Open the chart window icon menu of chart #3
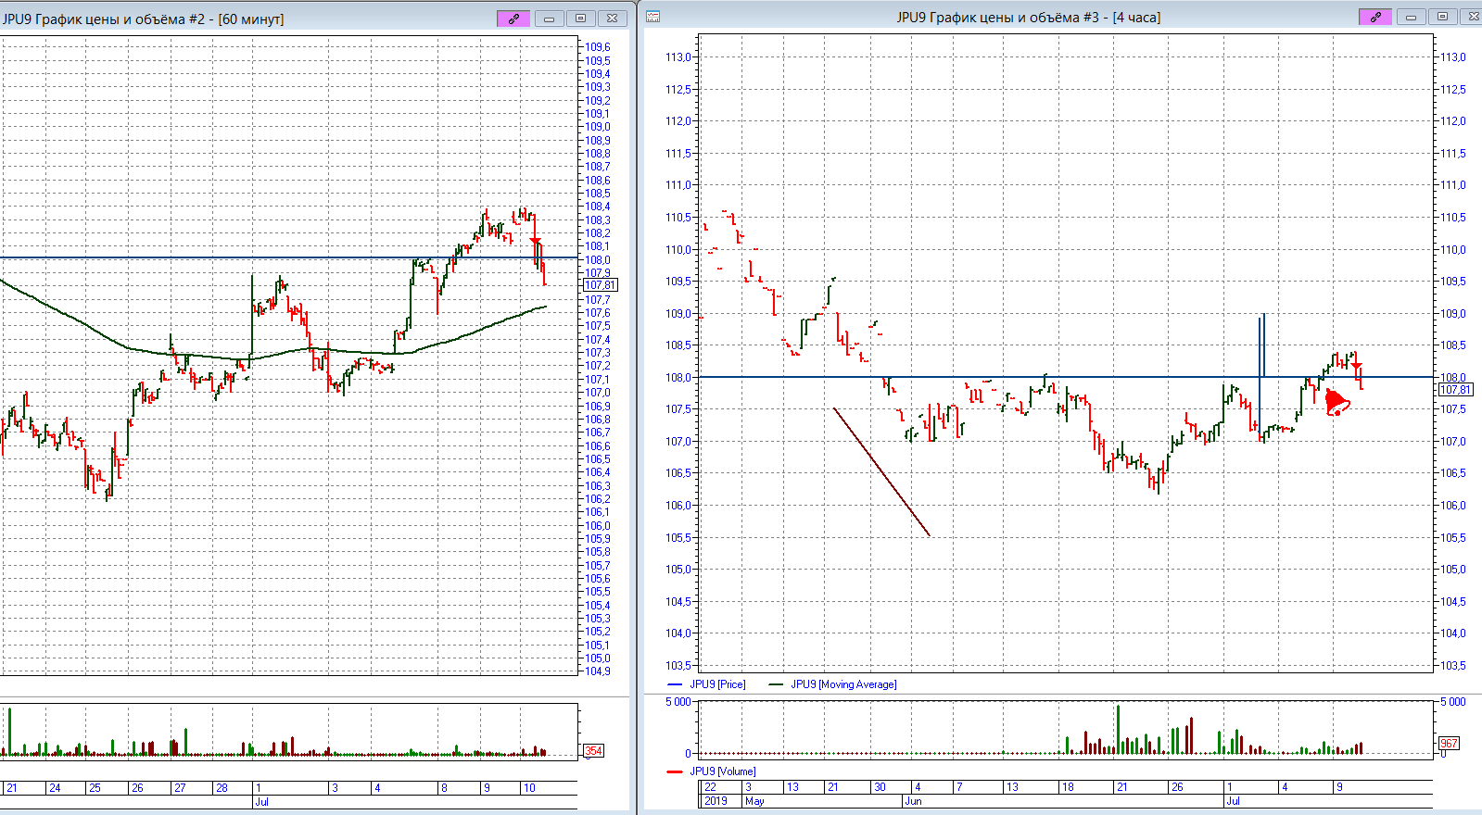Image resolution: width=1482 pixels, height=815 pixels. click(x=653, y=17)
